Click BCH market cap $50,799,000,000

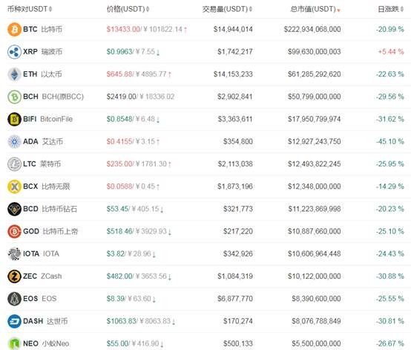tap(315, 97)
